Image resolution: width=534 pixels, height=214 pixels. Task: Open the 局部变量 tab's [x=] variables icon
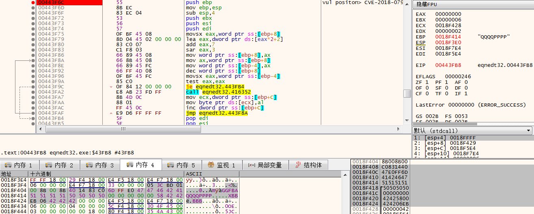coord(252,165)
